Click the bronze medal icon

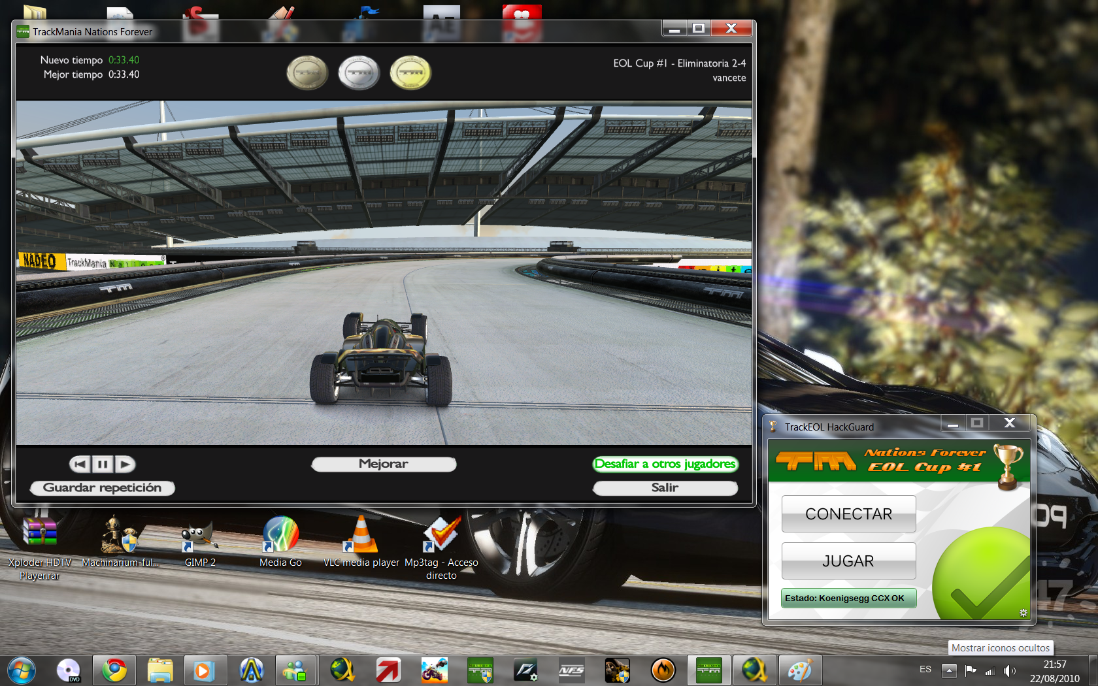pyautogui.click(x=307, y=72)
